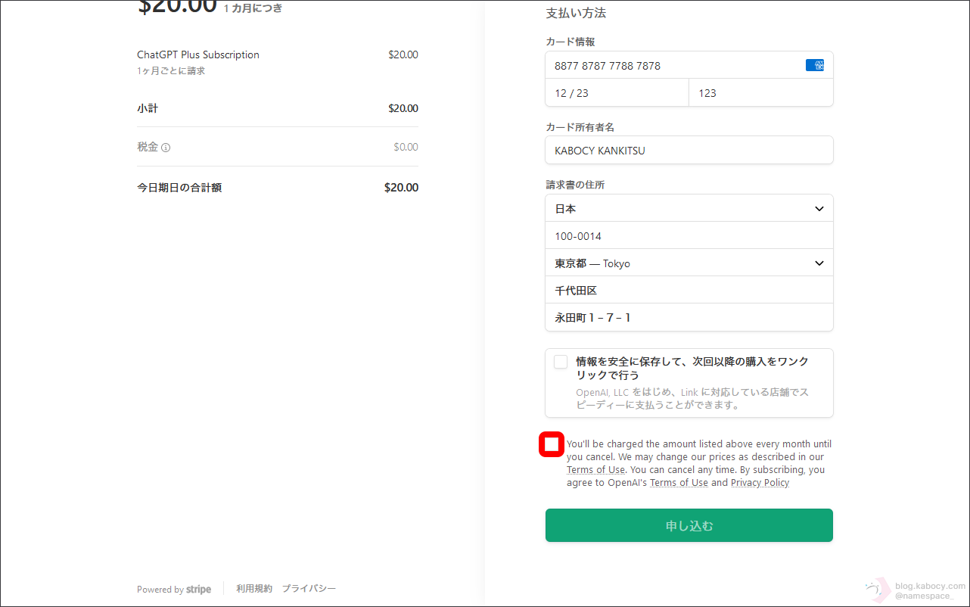Open the Privacy Policy link
Viewport: 970px width, 607px height.
(x=760, y=483)
